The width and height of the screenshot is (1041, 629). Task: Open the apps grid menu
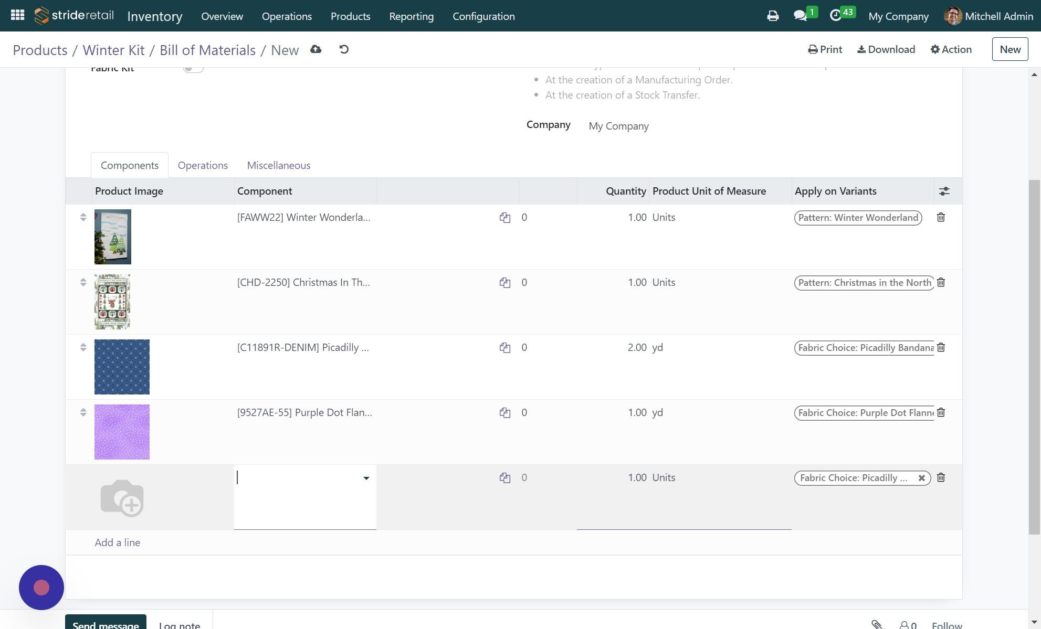point(17,15)
